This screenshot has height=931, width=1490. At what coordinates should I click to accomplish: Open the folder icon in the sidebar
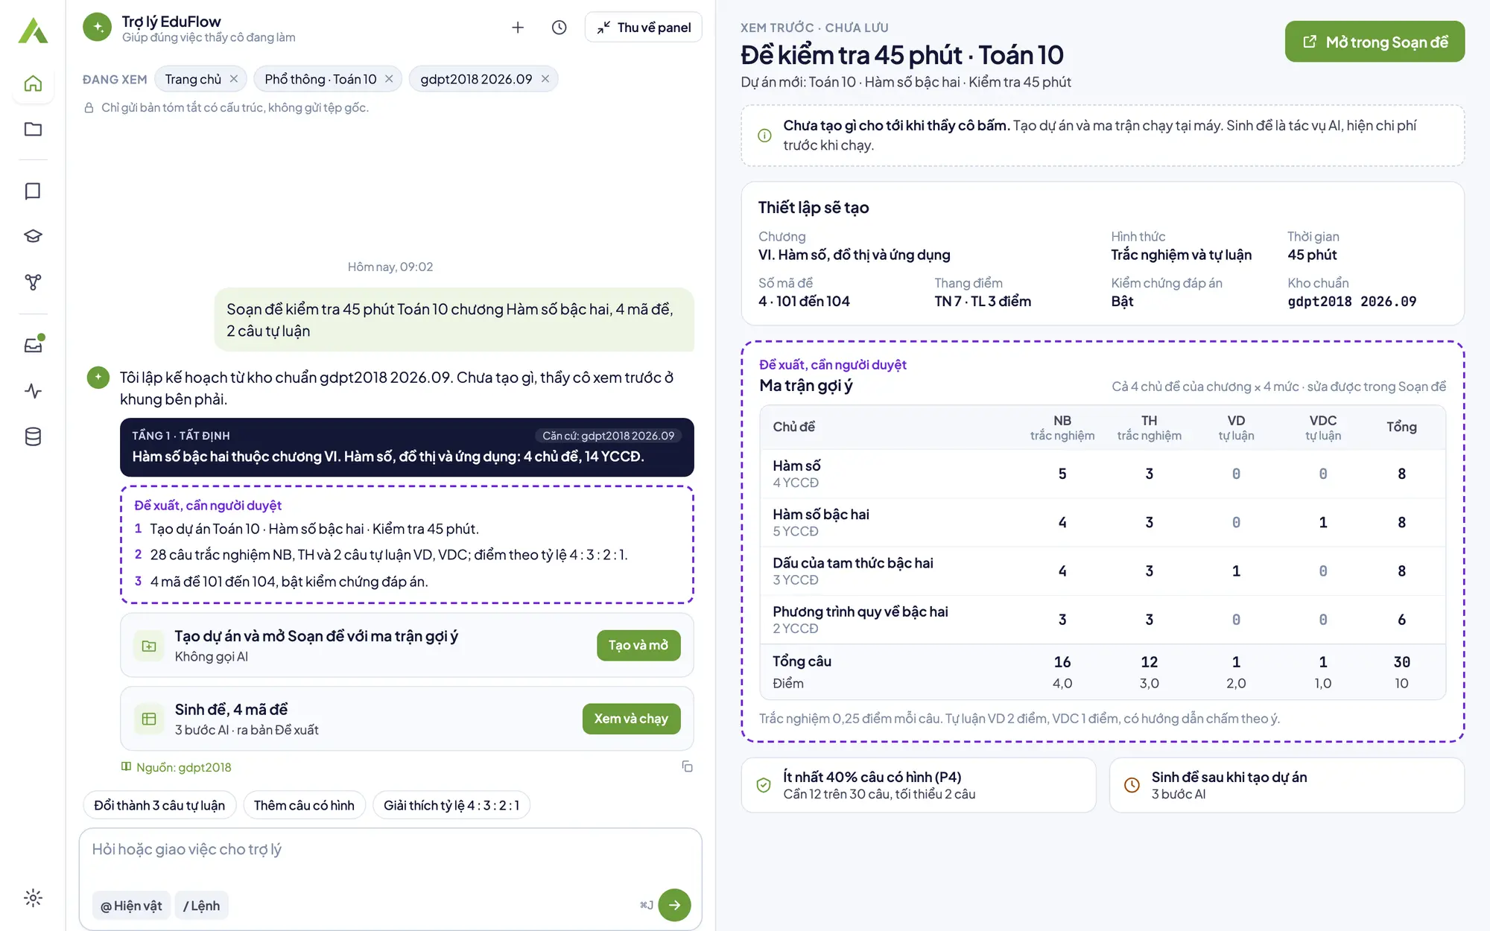point(33,130)
